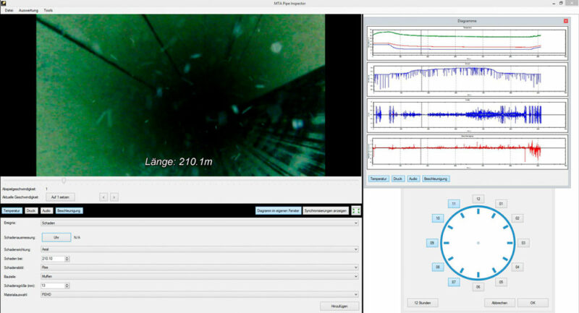Click the playback speed slider handle
This screenshot has width=579, height=313.
tap(64, 180)
